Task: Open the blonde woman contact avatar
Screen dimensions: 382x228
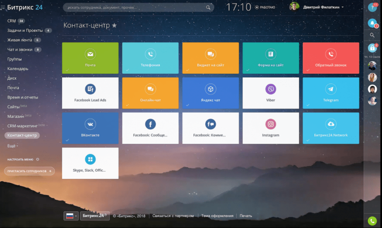Action: (x=372, y=78)
